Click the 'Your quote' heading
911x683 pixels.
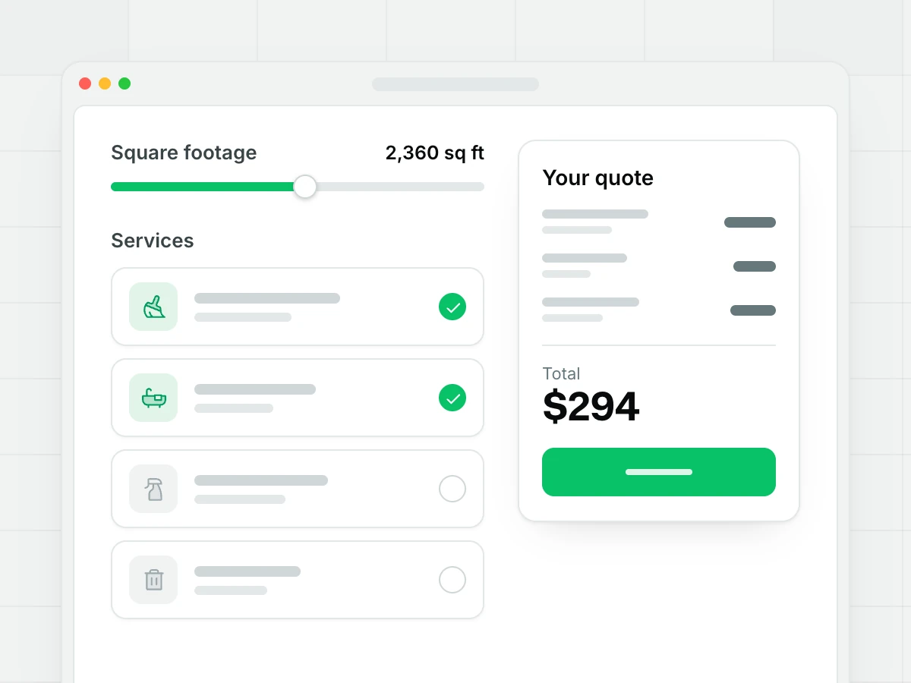598,178
